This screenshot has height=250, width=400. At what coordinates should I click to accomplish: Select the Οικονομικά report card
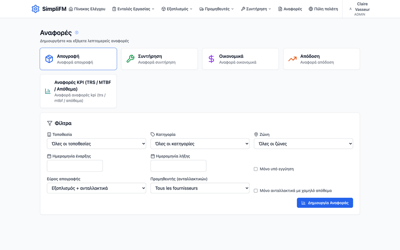[240, 59]
